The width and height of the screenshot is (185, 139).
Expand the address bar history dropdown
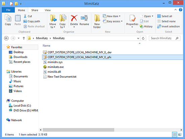pyautogui.click(x=138, y=38)
